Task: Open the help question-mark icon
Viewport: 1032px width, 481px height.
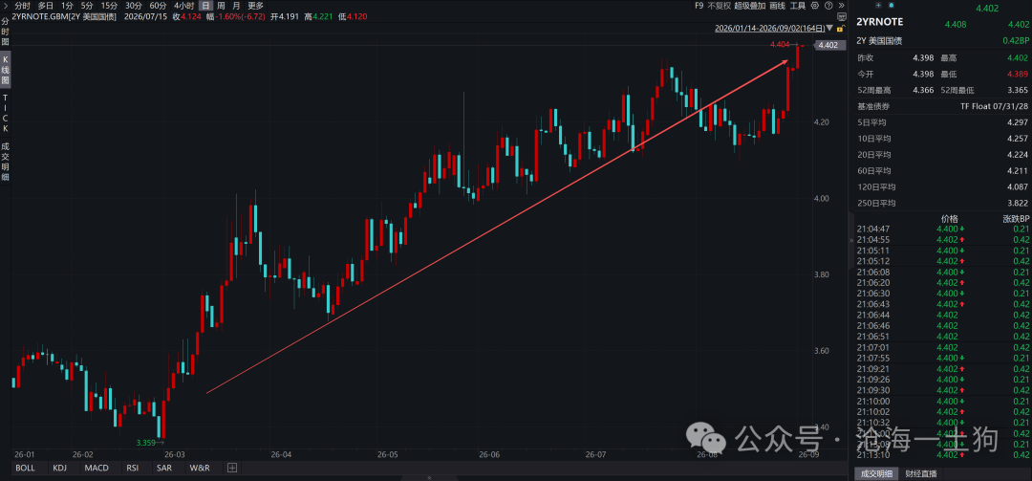Action: [x=828, y=6]
